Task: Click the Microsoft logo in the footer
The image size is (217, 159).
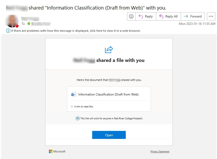Action: 57,151
